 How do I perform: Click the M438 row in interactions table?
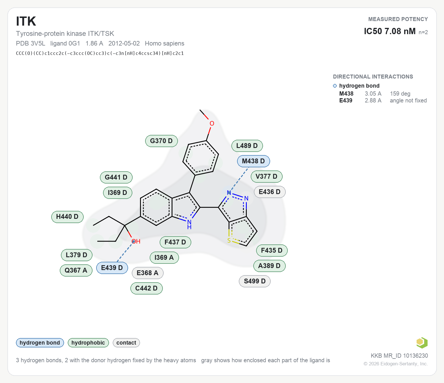pos(383,94)
